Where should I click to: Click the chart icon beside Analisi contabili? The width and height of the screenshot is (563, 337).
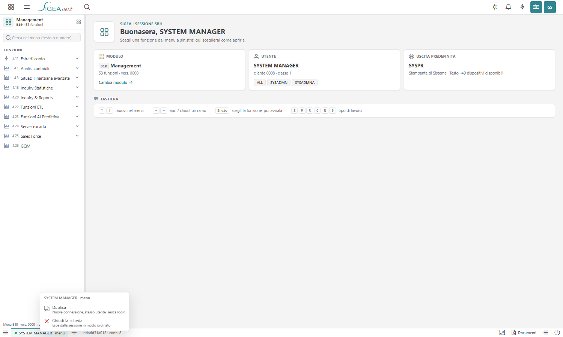click(x=6, y=68)
